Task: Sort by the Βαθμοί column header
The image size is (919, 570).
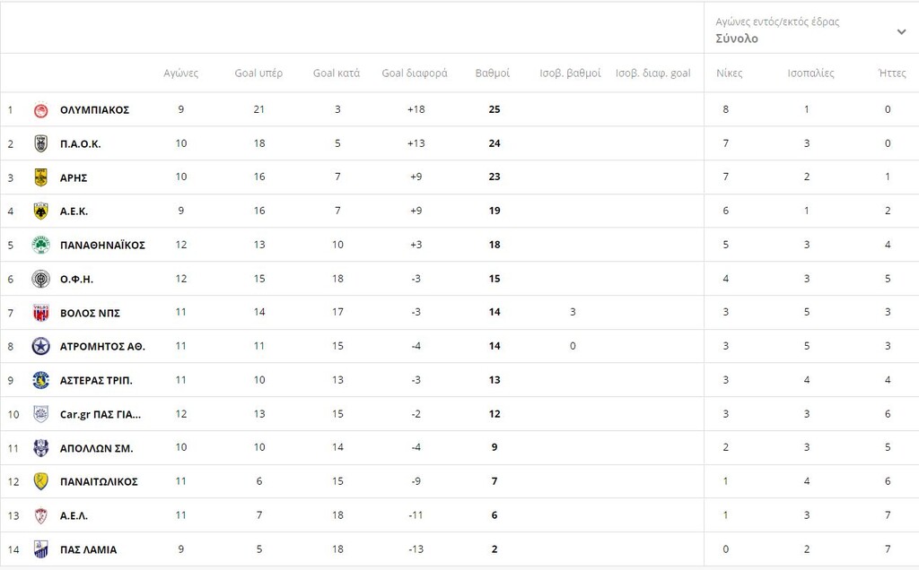Action: pos(493,73)
